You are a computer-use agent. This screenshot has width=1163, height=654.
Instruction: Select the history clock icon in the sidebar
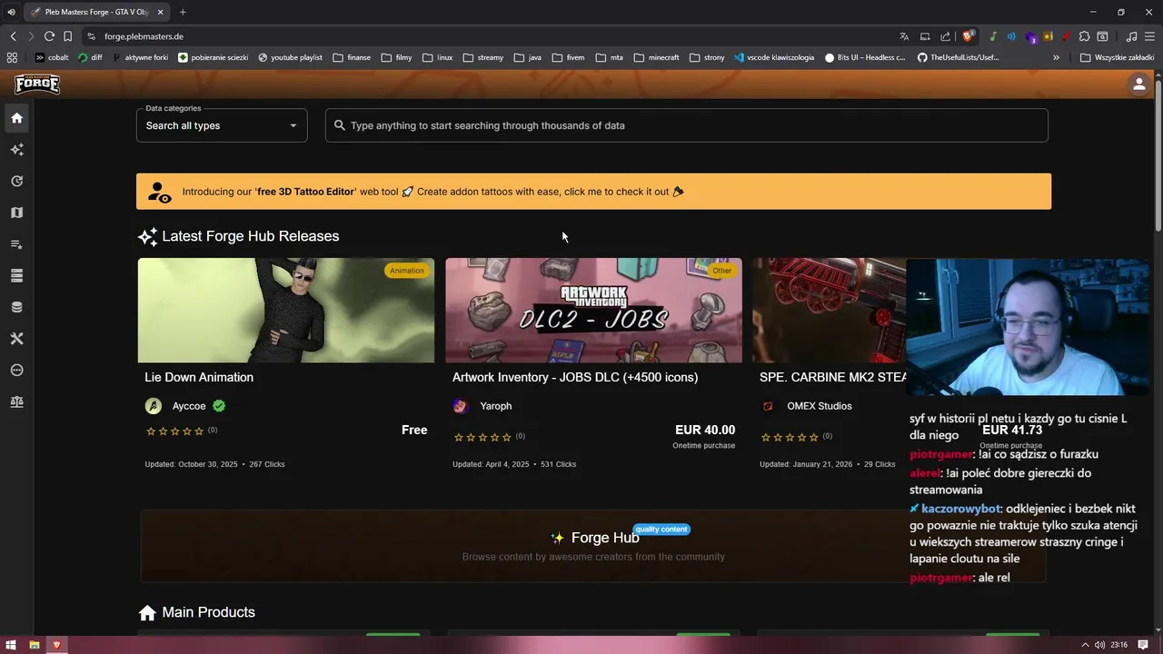pyautogui.click(x=16, y=181)
